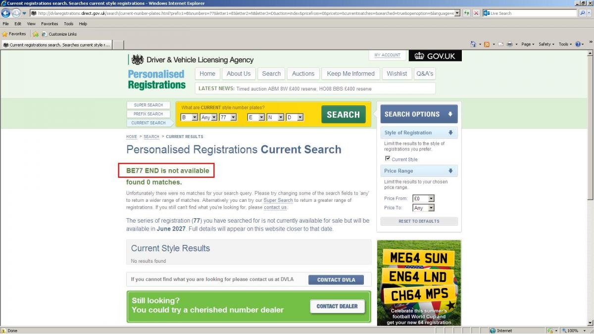Screen dimensions: 594x334
Task: Open the Page menu in the command bar
Action: (x=528, y=44)
